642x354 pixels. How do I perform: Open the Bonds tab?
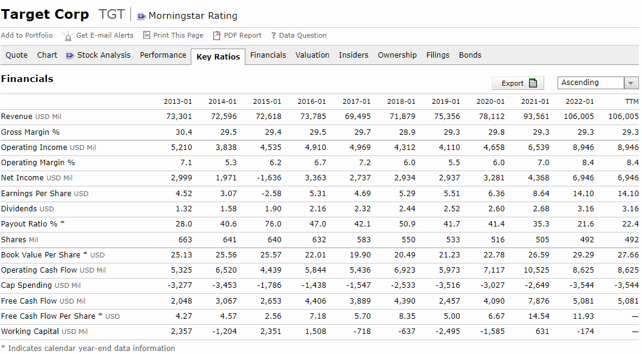(x=470, y=55)
